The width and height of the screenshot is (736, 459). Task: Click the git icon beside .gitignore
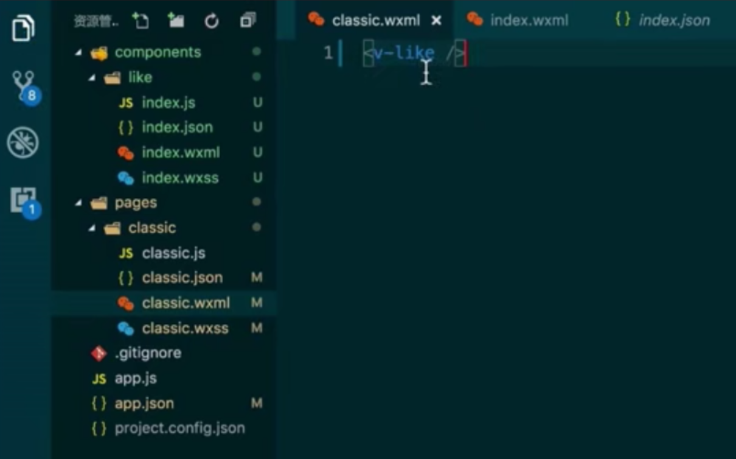click(x=99, y=353)
